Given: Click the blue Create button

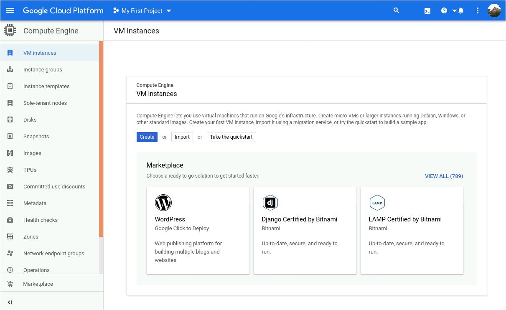Looking at the screenshot, I should tap(147, 137).
